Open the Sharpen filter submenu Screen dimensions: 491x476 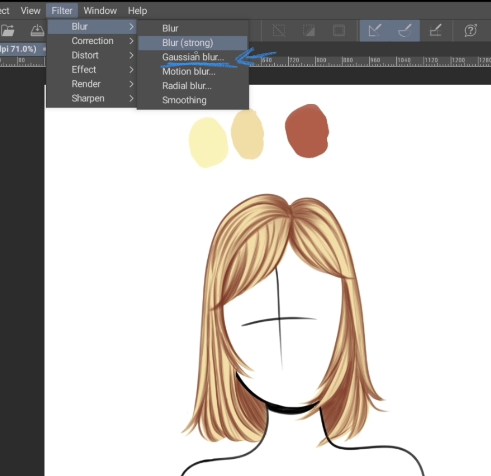(x=88, y=99)
